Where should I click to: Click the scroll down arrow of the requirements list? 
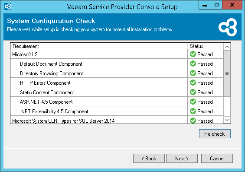coord(227,120)
